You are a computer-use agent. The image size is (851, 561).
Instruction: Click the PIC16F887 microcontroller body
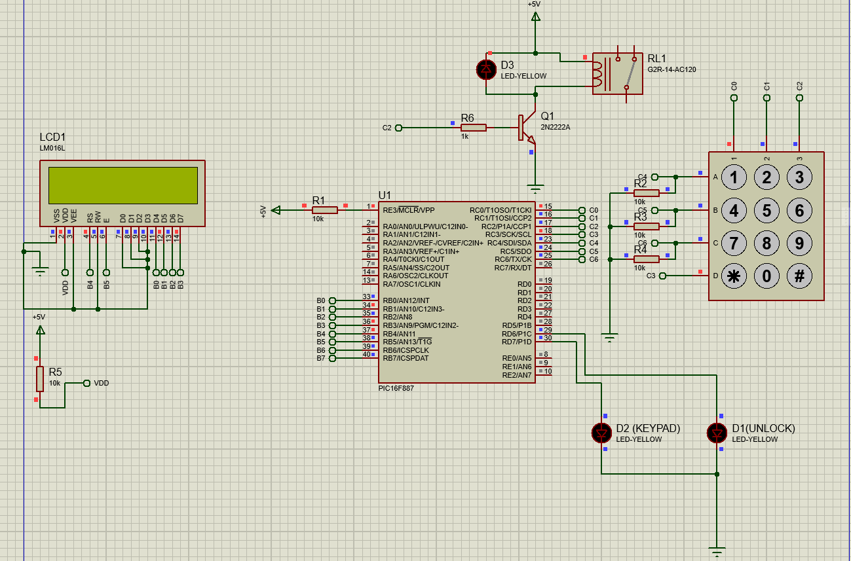[x=457, y=292]
